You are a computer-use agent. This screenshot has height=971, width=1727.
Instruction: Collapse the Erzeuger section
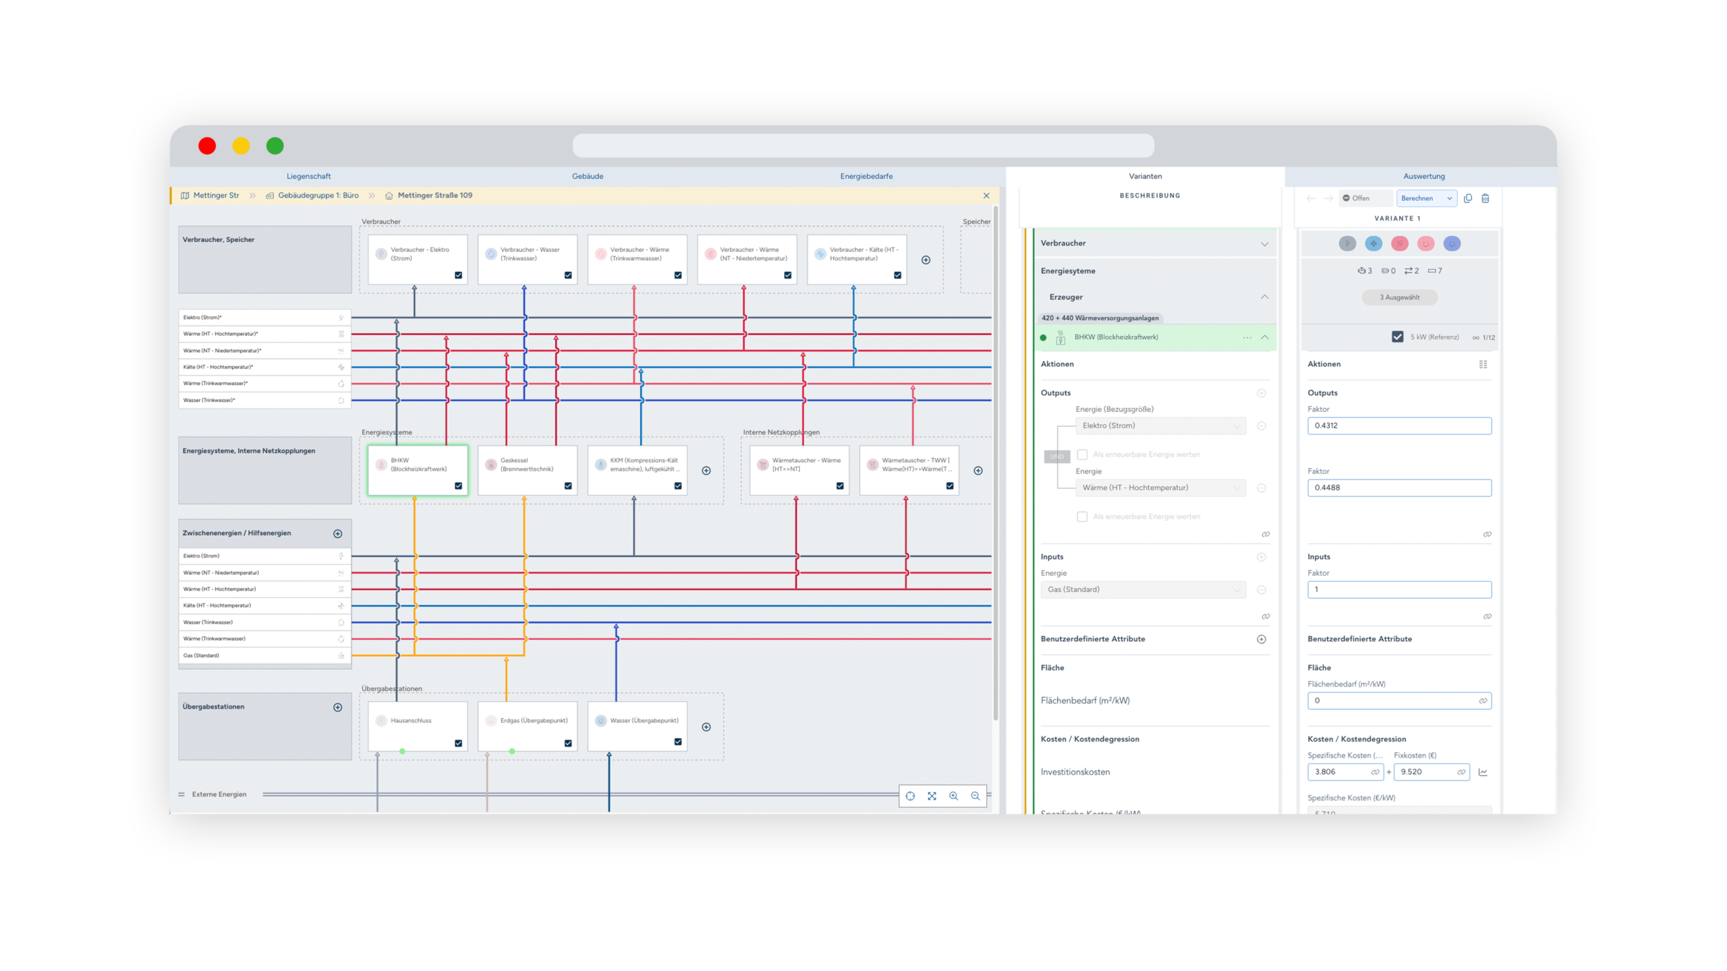1264,297
